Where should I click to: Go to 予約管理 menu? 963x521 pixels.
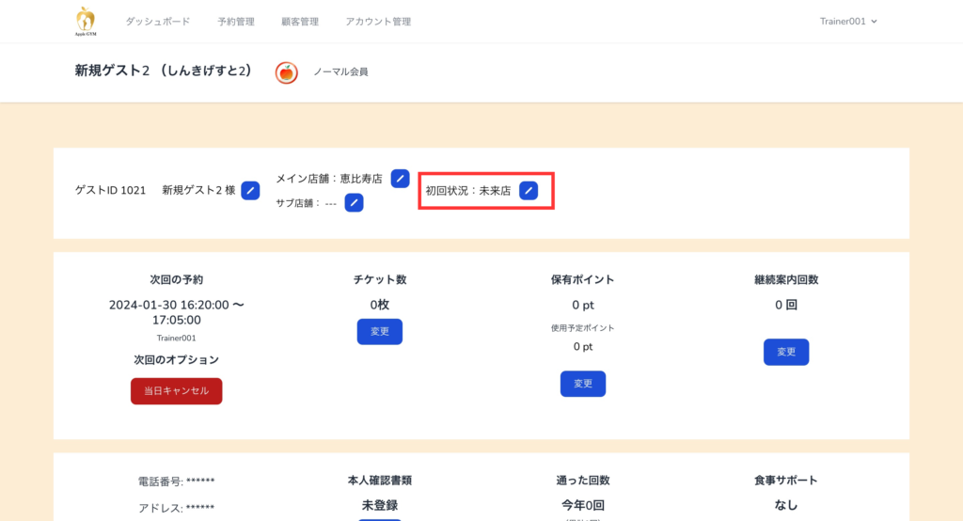coord(235,22)
